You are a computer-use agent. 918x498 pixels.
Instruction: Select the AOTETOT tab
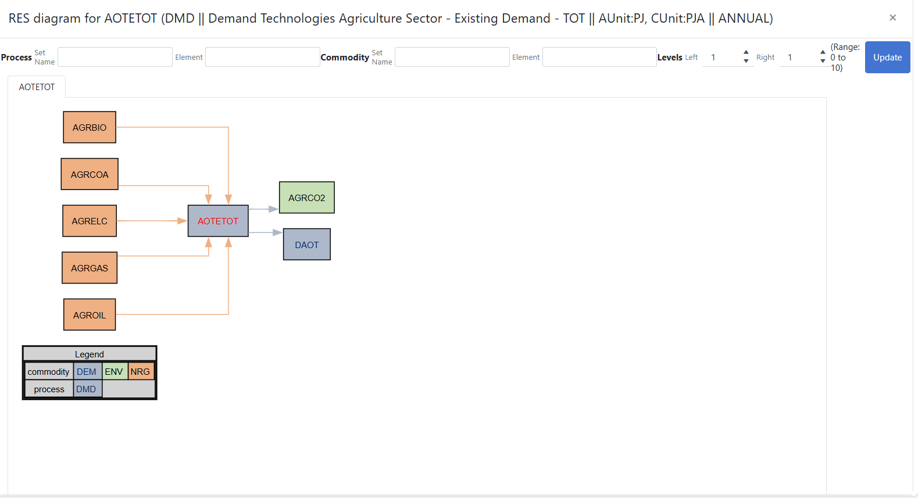pyautogui.click(x=37, y=87)
